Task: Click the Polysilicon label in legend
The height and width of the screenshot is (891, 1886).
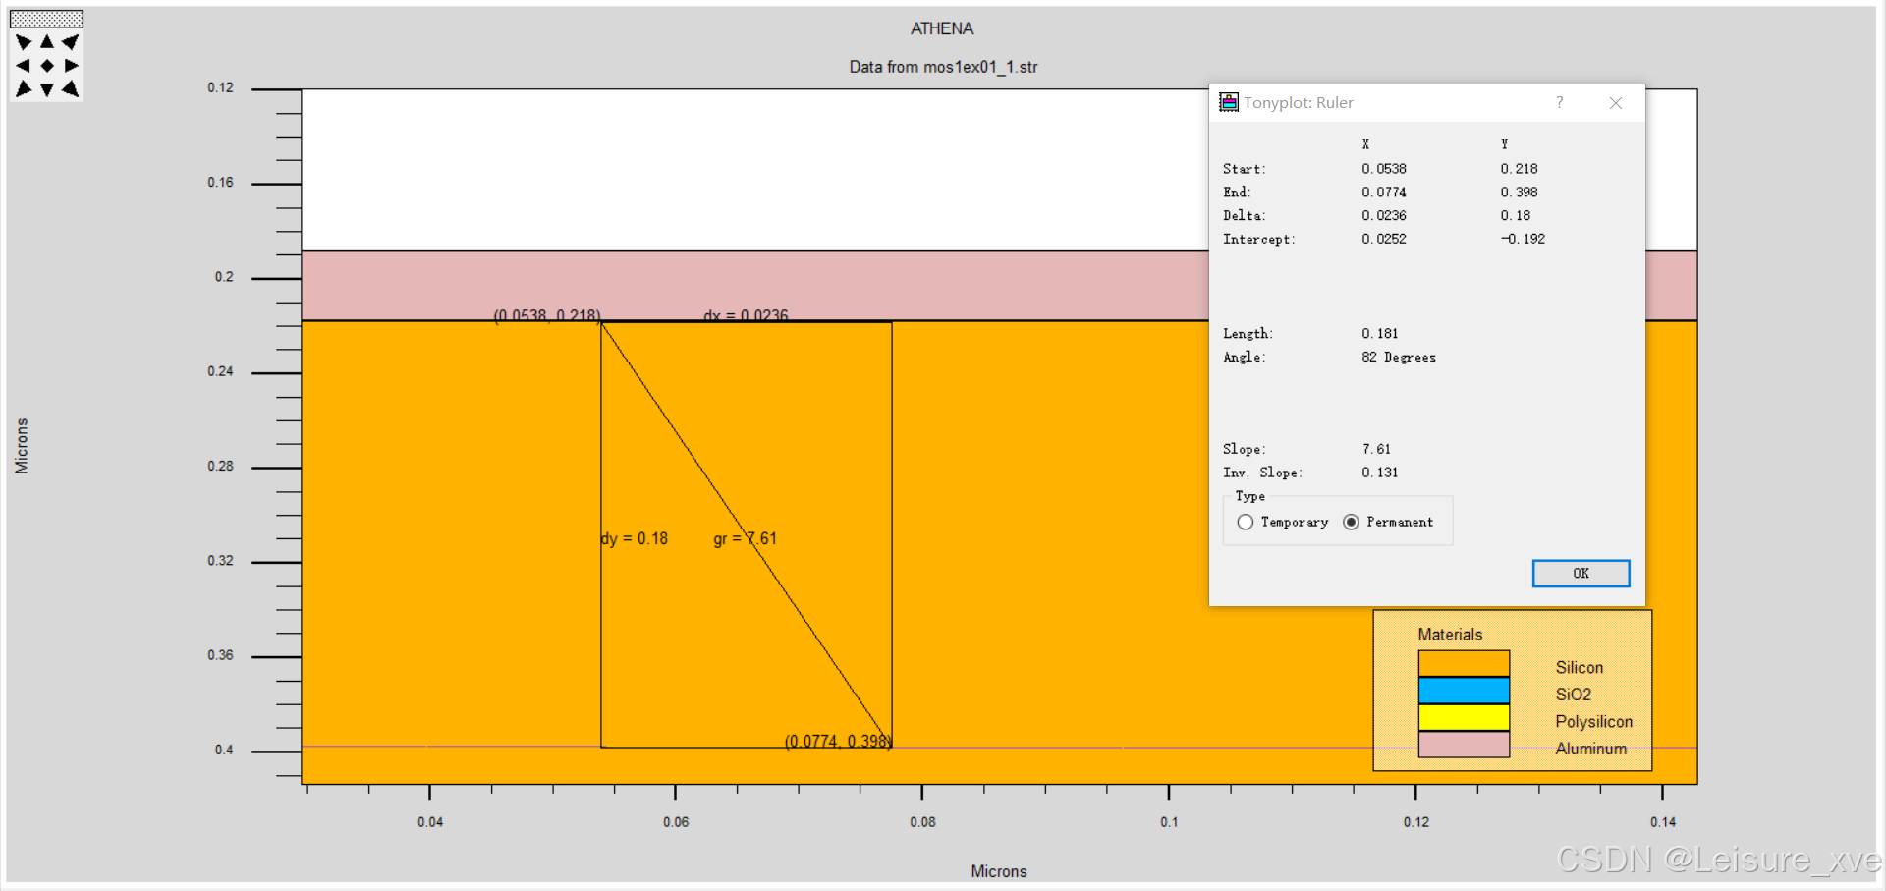Action: pos(1593,722)
